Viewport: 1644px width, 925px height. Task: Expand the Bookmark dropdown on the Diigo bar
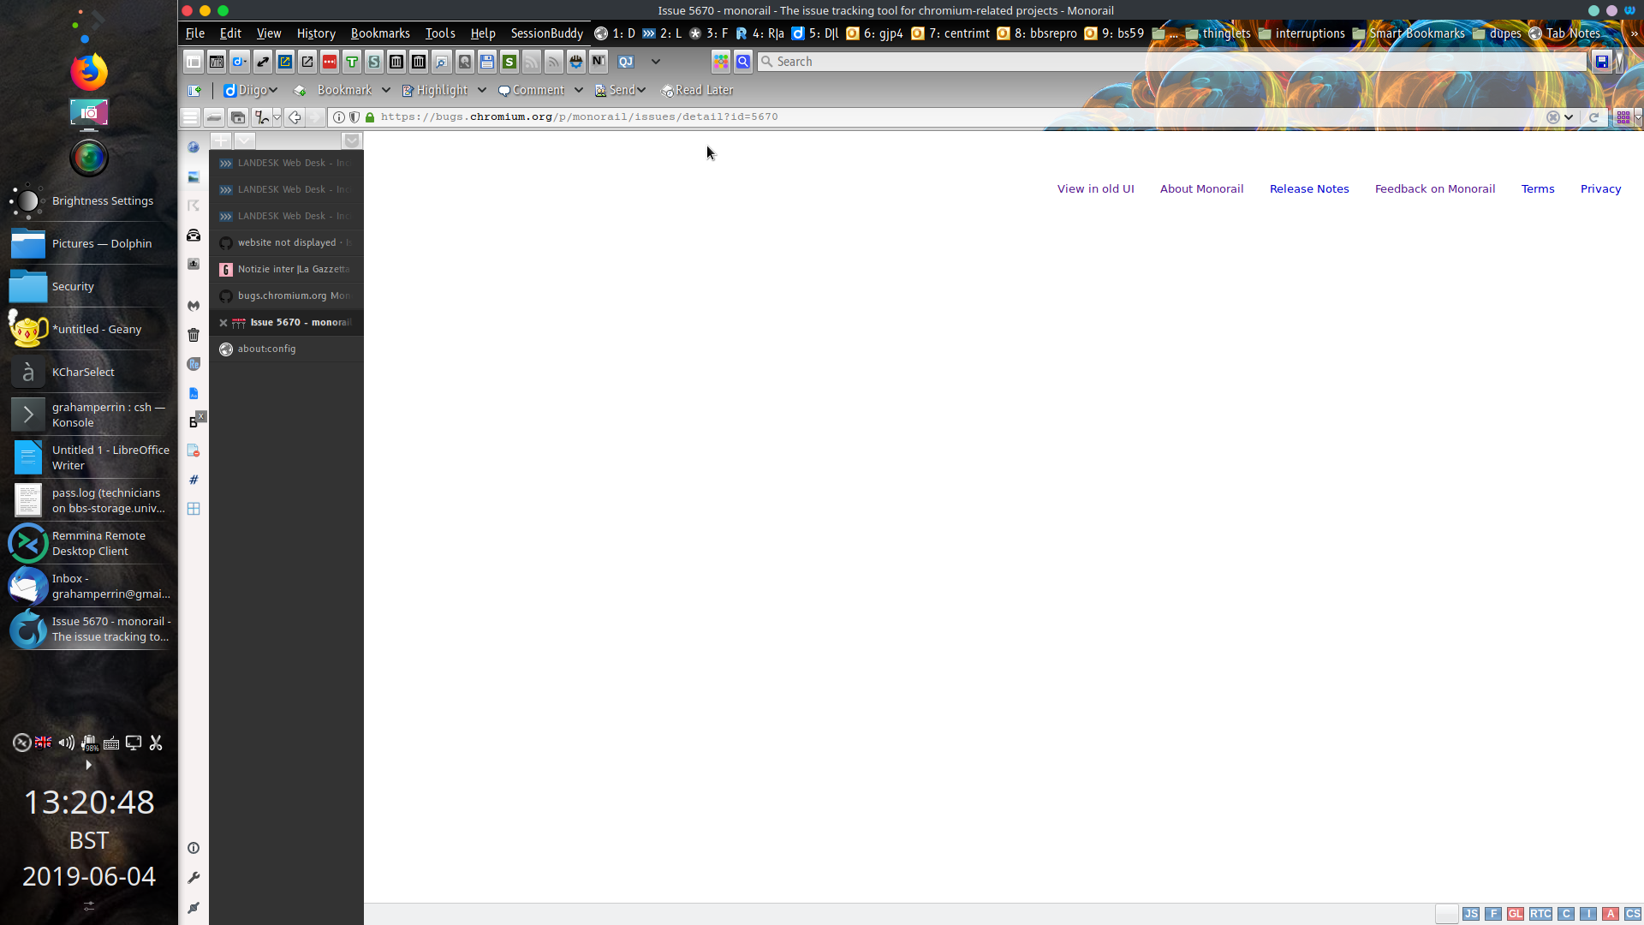(387, 90)
